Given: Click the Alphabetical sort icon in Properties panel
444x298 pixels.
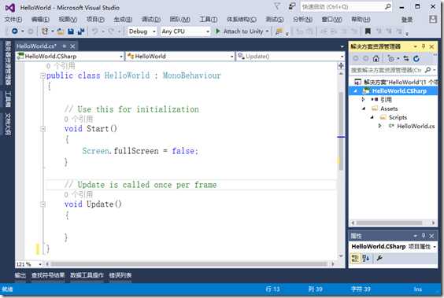Looking at the screenshot, I should tap(366, 258).
